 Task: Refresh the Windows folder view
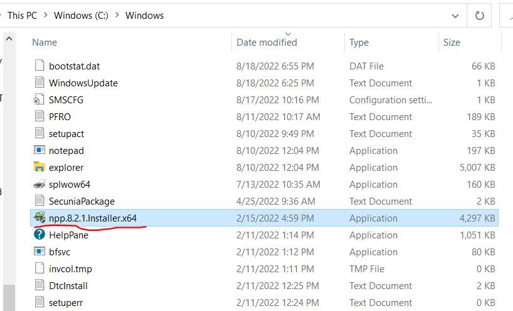[x=479, y=16]
